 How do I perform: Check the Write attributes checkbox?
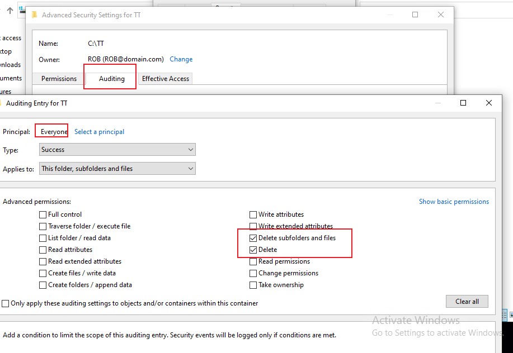pos(253,214)
